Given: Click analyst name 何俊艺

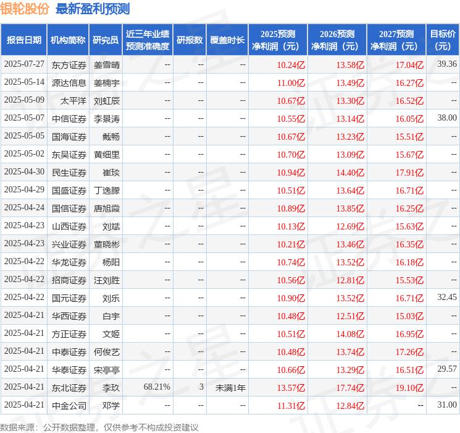Looking at the screenshot, I should tap(107, 352).
